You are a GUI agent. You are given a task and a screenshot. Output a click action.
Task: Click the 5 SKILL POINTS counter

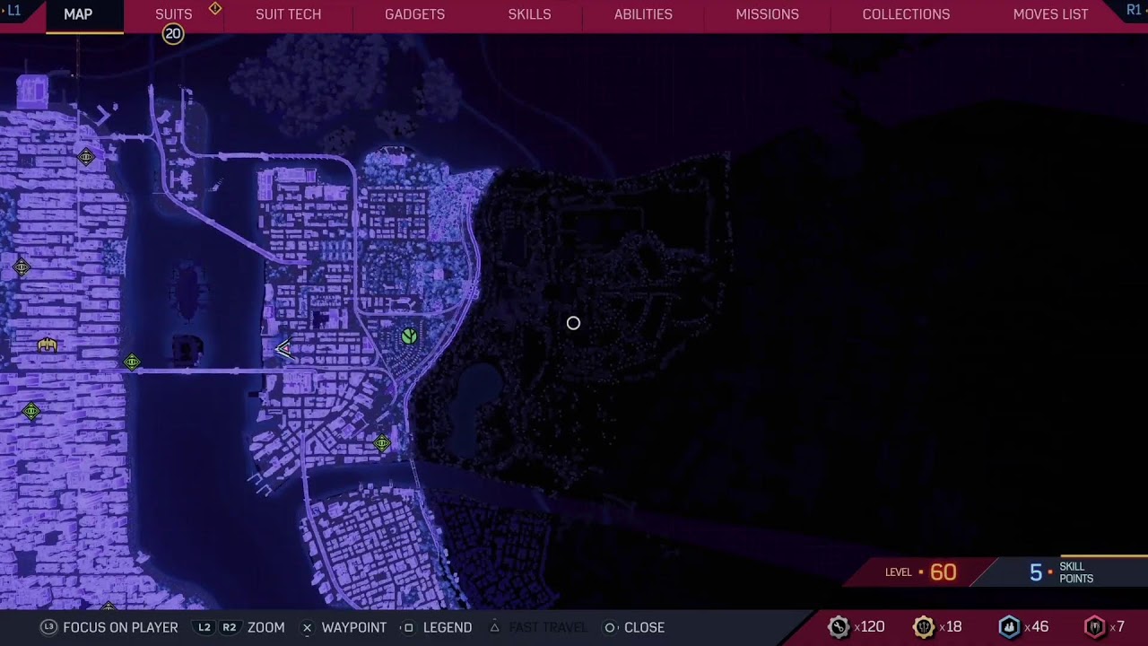[1062, 572]
